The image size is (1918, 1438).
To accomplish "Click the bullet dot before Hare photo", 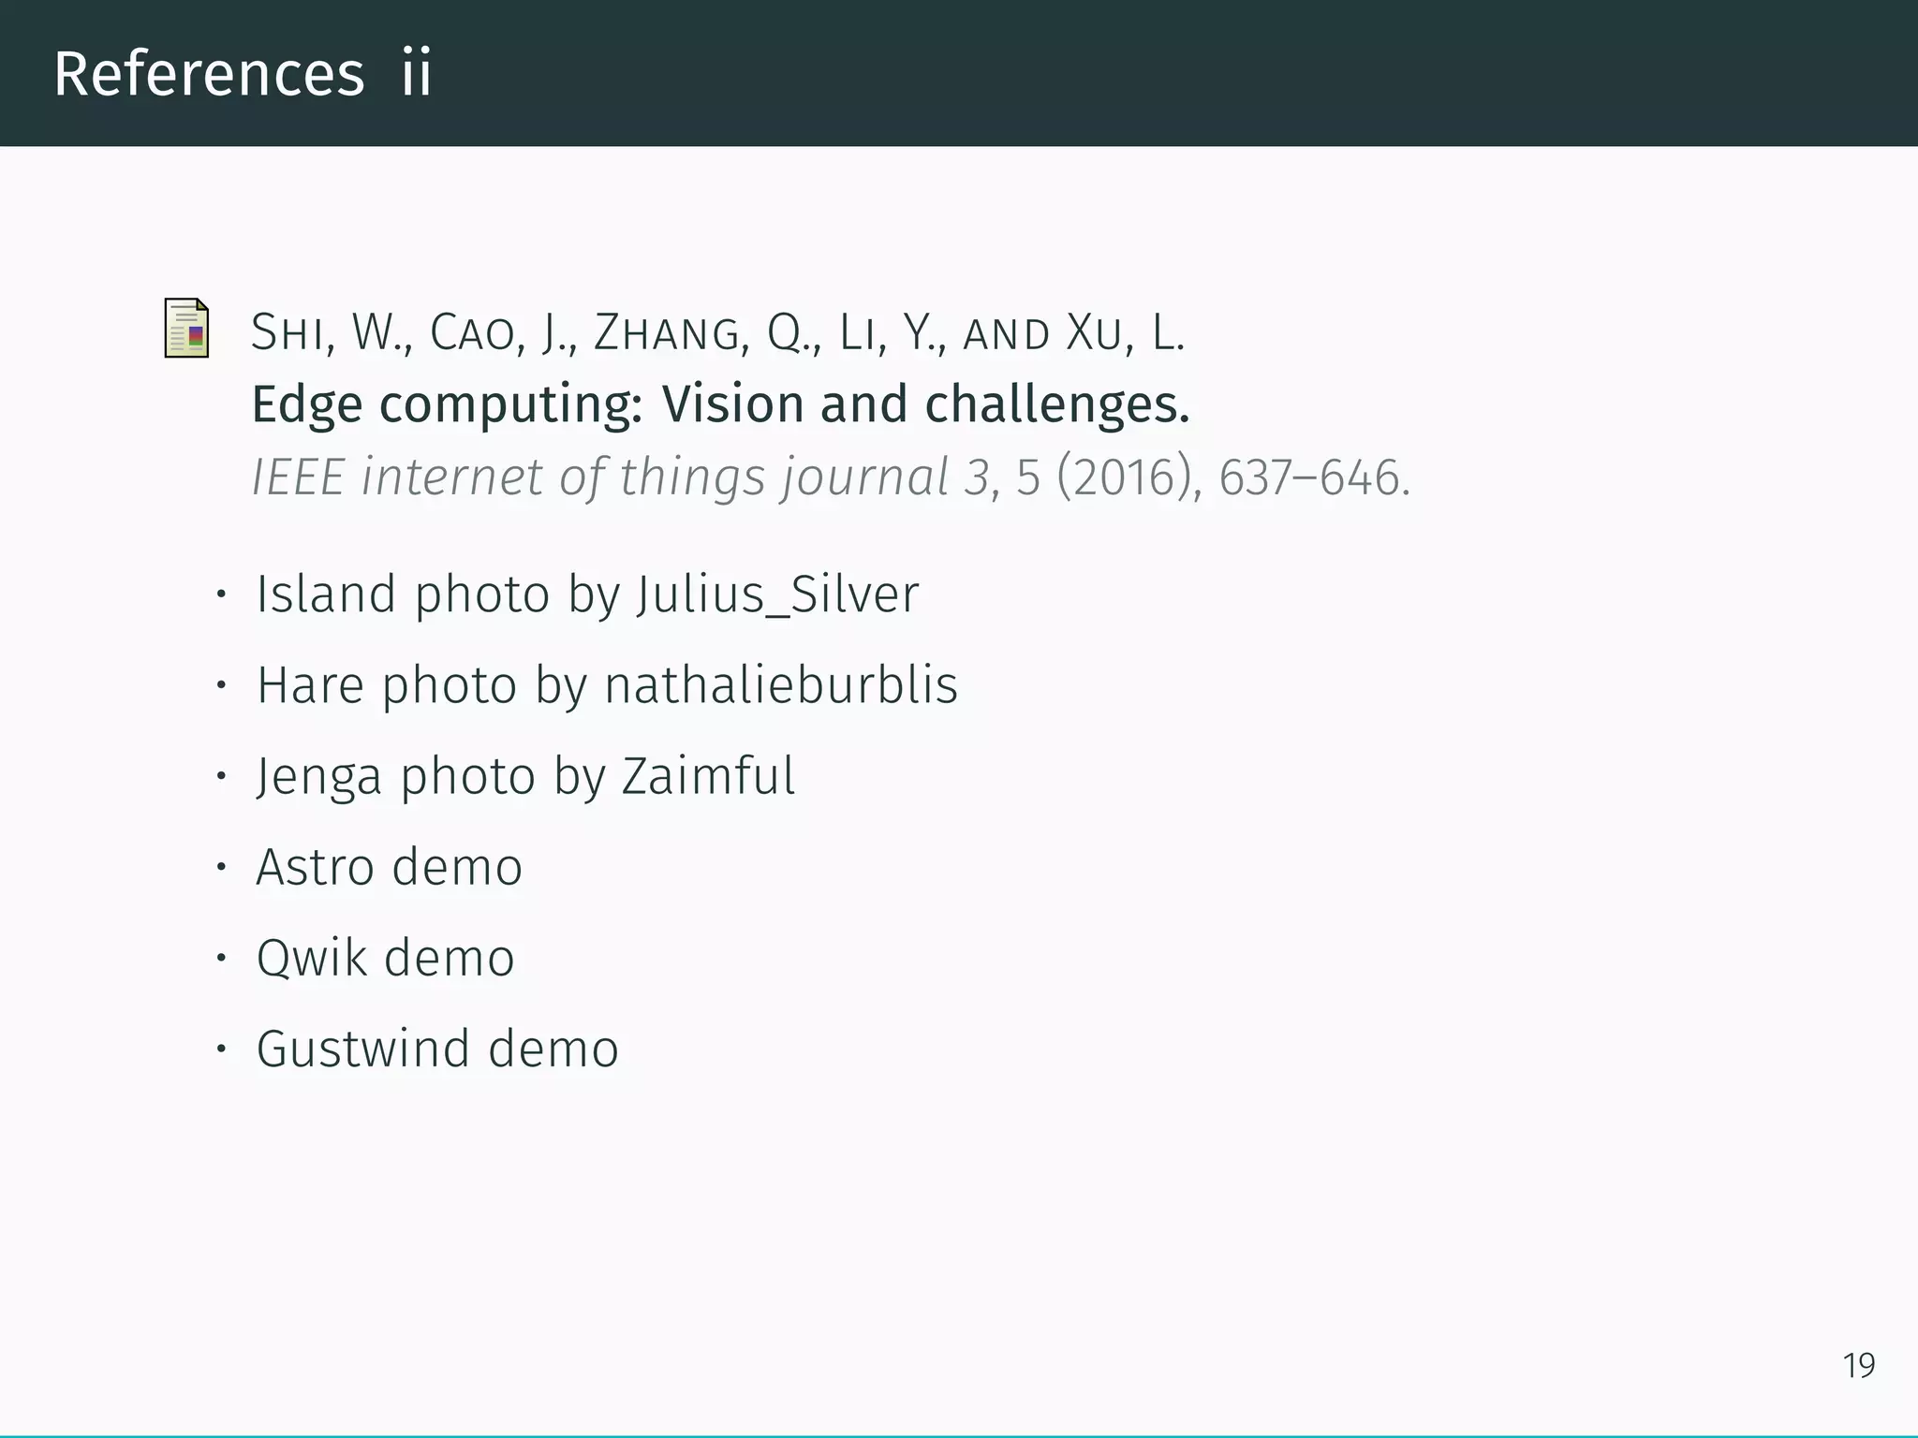I will pos(221,685).
